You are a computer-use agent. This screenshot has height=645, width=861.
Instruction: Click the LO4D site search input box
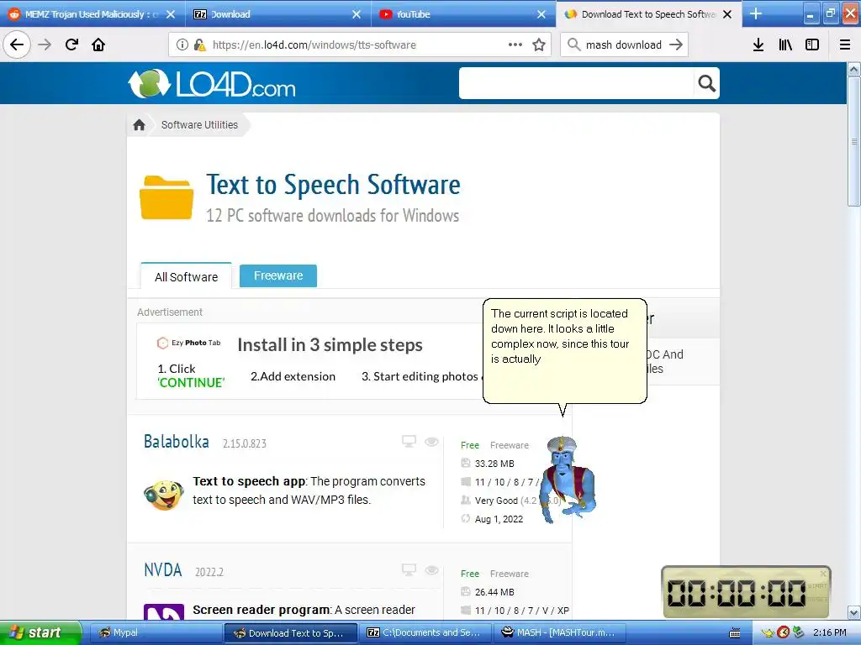(x=577, y=83)
